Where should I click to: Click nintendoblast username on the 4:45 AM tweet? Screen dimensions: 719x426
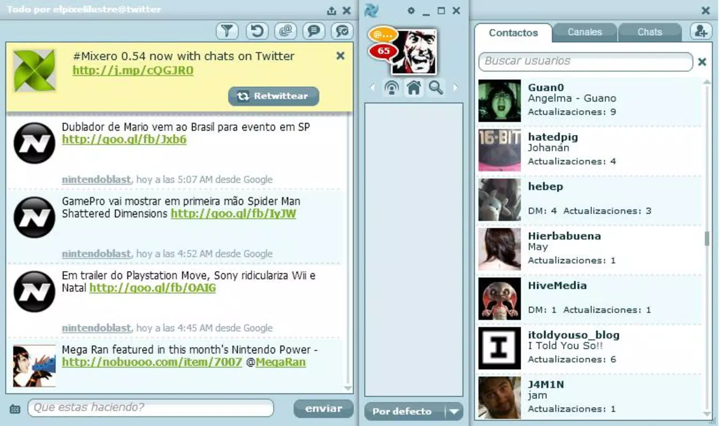tap(96, 328)
